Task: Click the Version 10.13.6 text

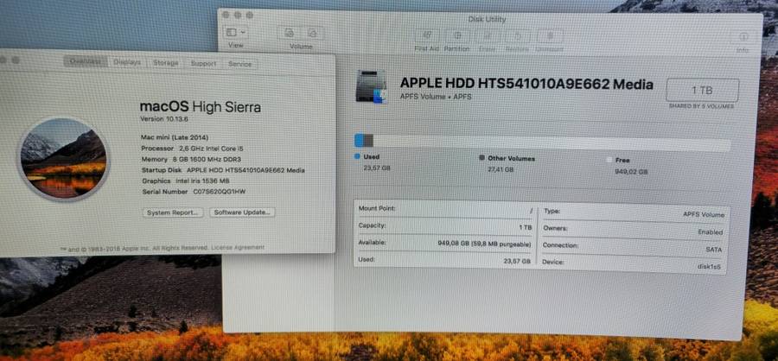Action: (164, 119)
